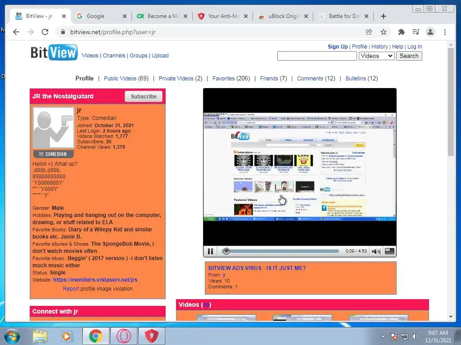Open Private Videos (2) section
461x345 pixels.
[x=181, y=78]
